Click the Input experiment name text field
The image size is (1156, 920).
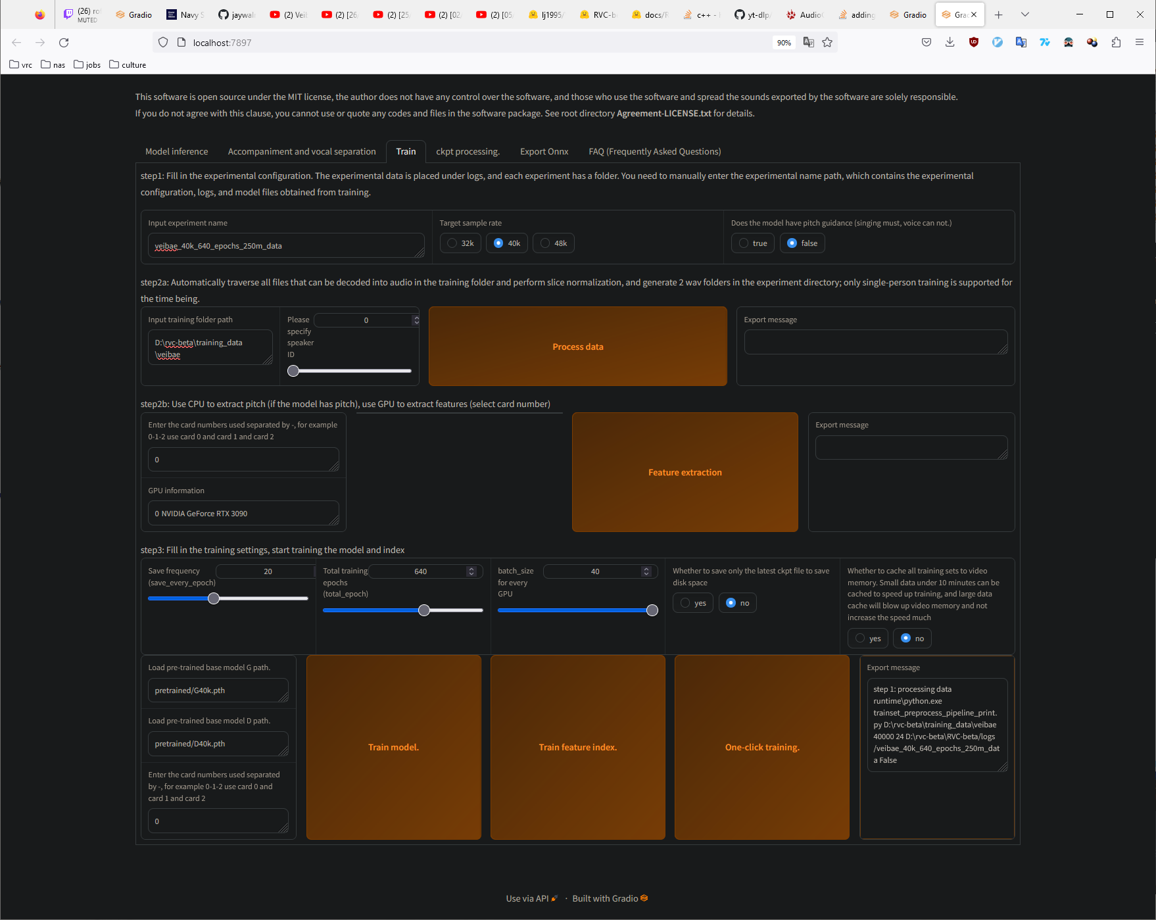pos(286,245)
